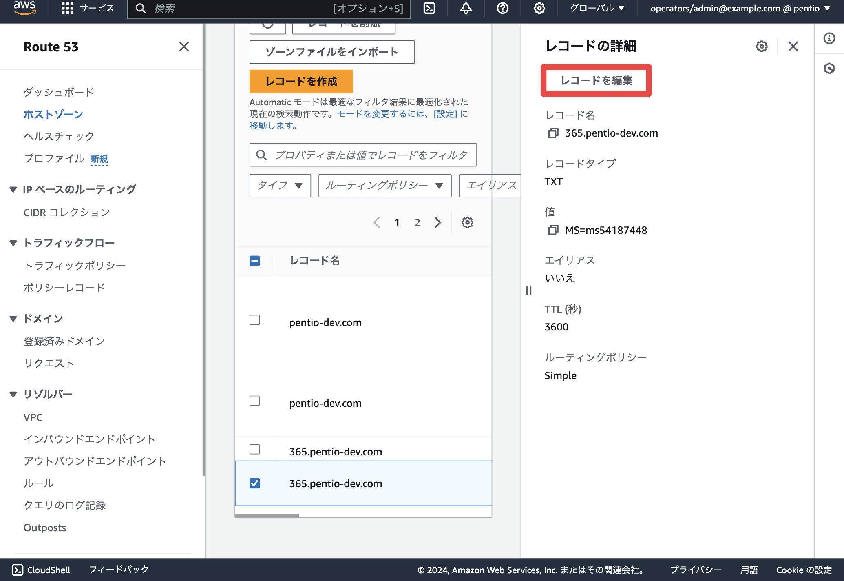Open 登録済みドメイン in the sidebar
Image resolution: width=844 pixels, height=581 pixels.
64,341
